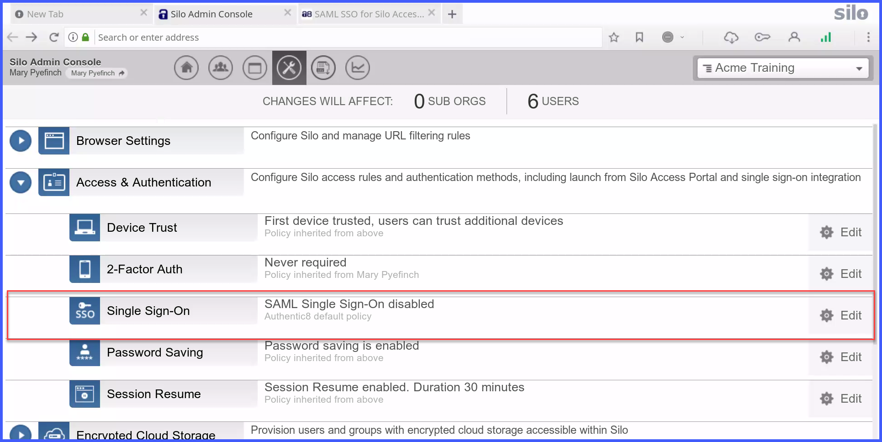Viewport: 882px width, 442px height.
Task: Close the Silo Admin Console tab
Action: tap(287, 13)
